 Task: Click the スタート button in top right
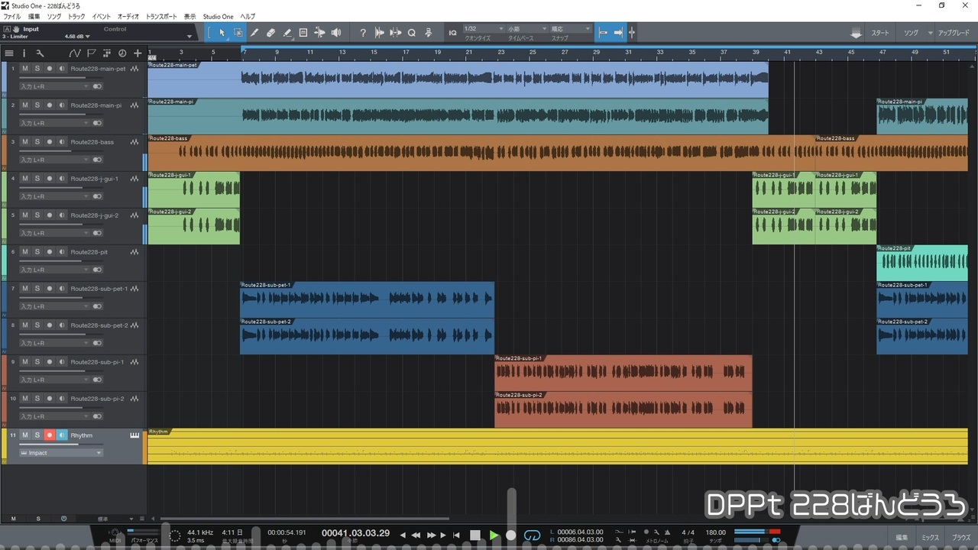pyautogui.click(x=880, y=34)
